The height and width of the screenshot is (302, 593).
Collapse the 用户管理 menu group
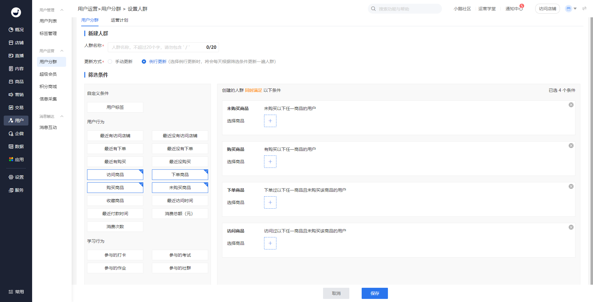tap(62, 10)
